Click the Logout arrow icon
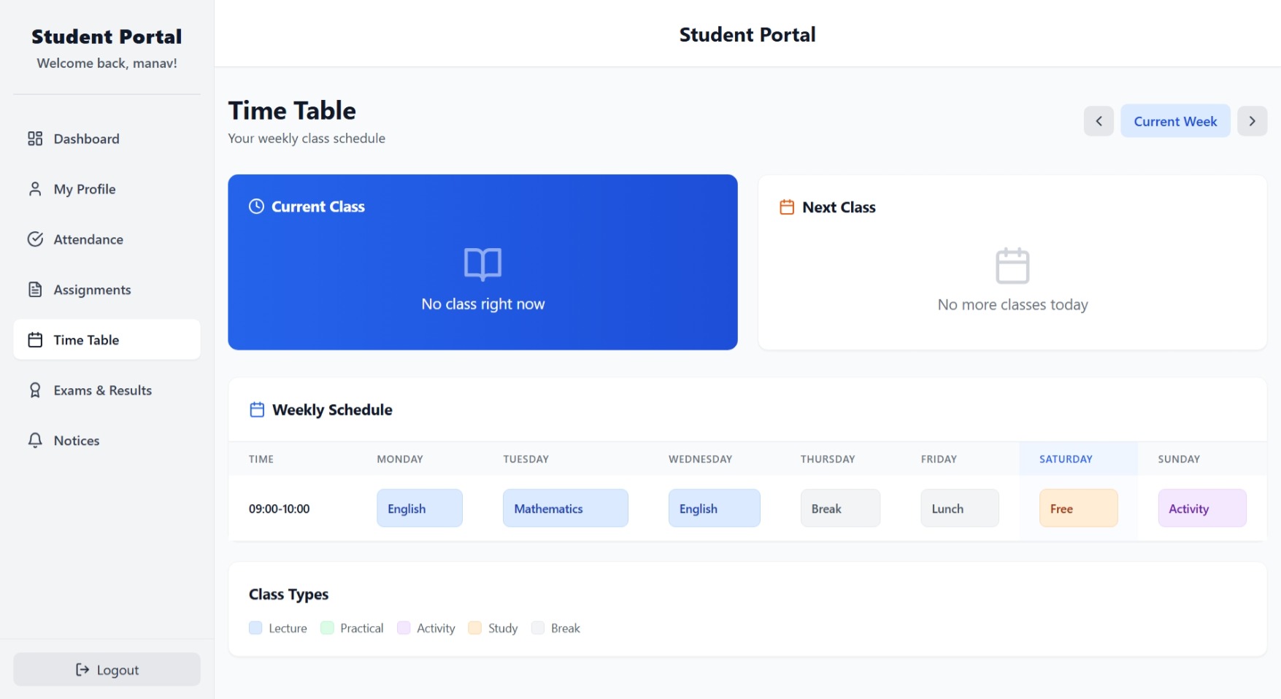1281x699 pixels. click(81, 669)
